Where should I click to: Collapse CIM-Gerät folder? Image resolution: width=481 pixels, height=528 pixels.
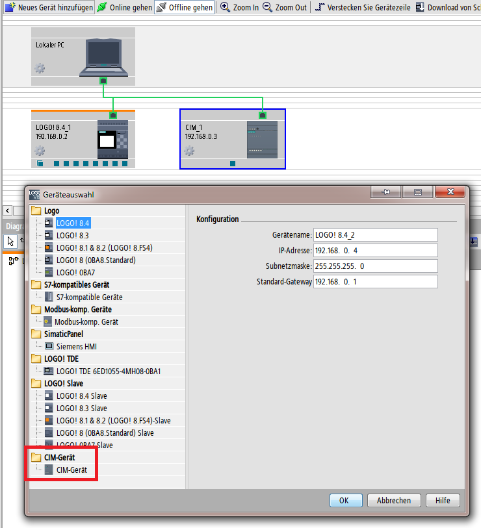click(x=36, y=457)
